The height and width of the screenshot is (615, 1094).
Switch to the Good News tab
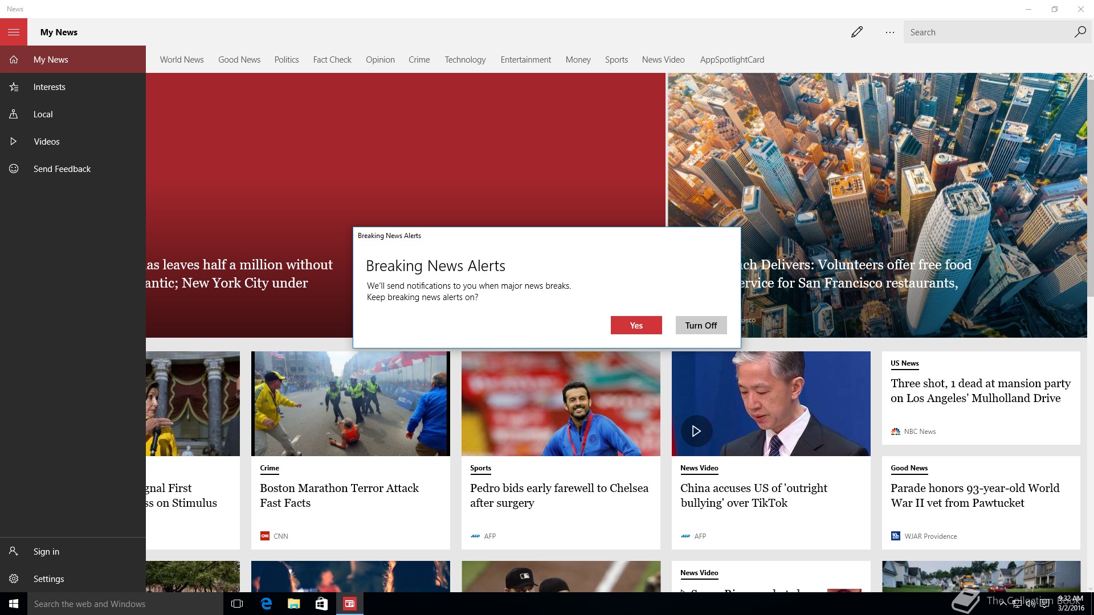(239, 59)
